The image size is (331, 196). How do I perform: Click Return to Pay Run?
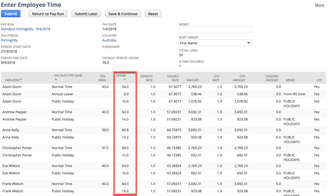[48, 14]
